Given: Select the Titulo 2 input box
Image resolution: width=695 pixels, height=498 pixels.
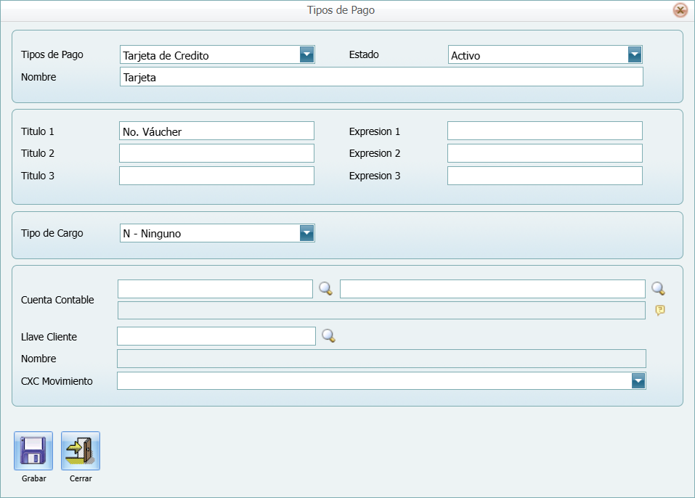Looking at the screenshot, I should click(216, 153).
